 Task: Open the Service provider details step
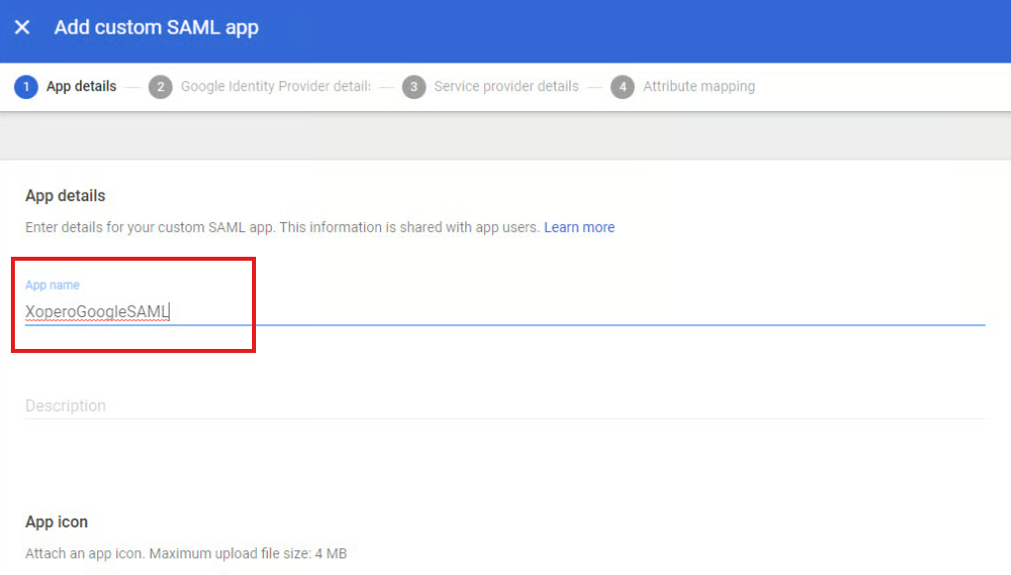click(506, 87)
